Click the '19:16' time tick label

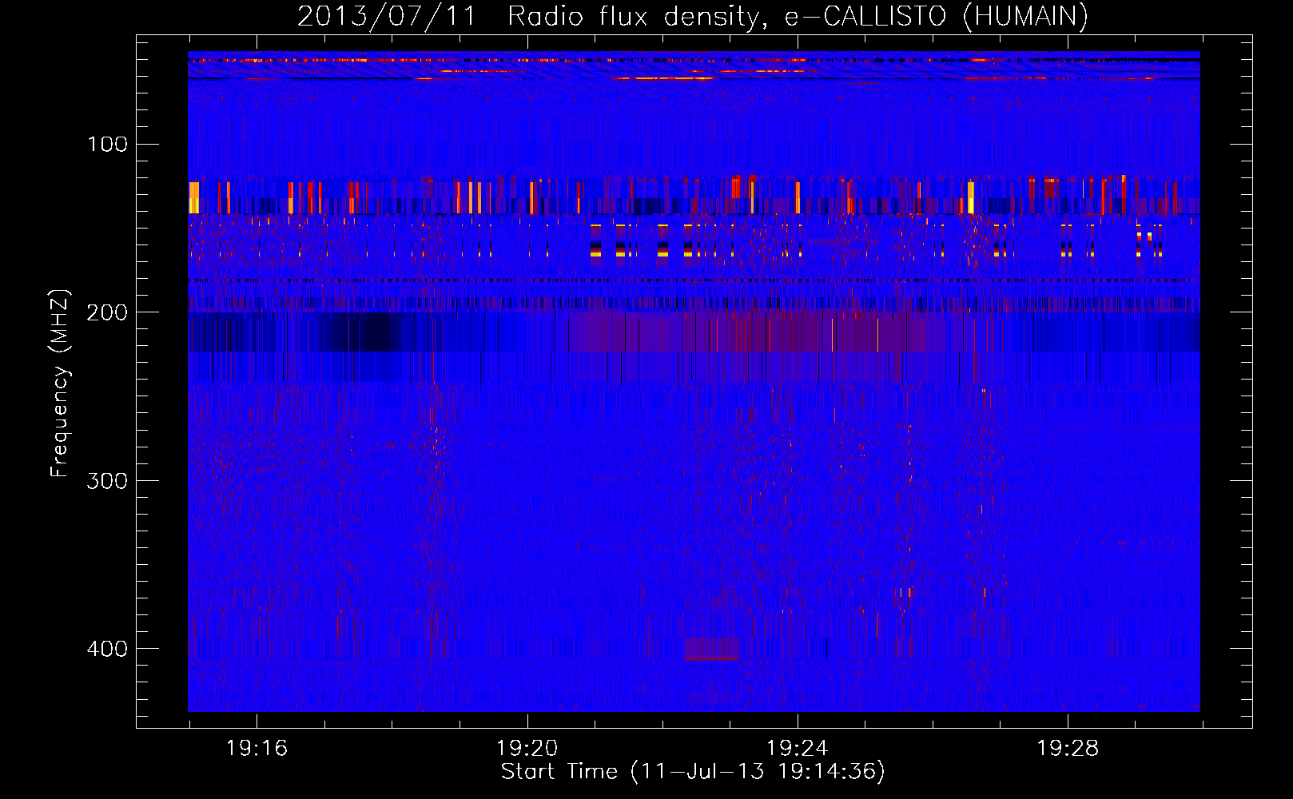[x=257, y=748]
